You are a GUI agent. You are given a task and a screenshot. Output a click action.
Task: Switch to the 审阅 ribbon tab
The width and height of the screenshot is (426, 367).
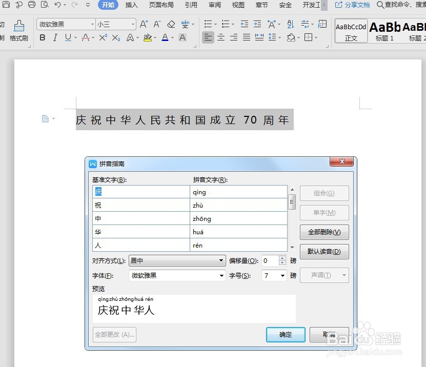[214, 5]
